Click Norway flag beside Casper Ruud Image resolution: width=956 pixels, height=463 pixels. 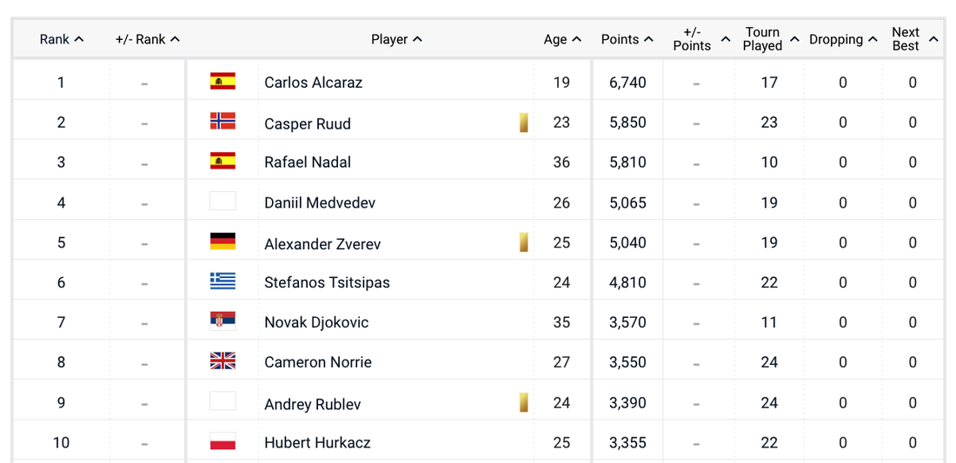click(x=222, y=122)
